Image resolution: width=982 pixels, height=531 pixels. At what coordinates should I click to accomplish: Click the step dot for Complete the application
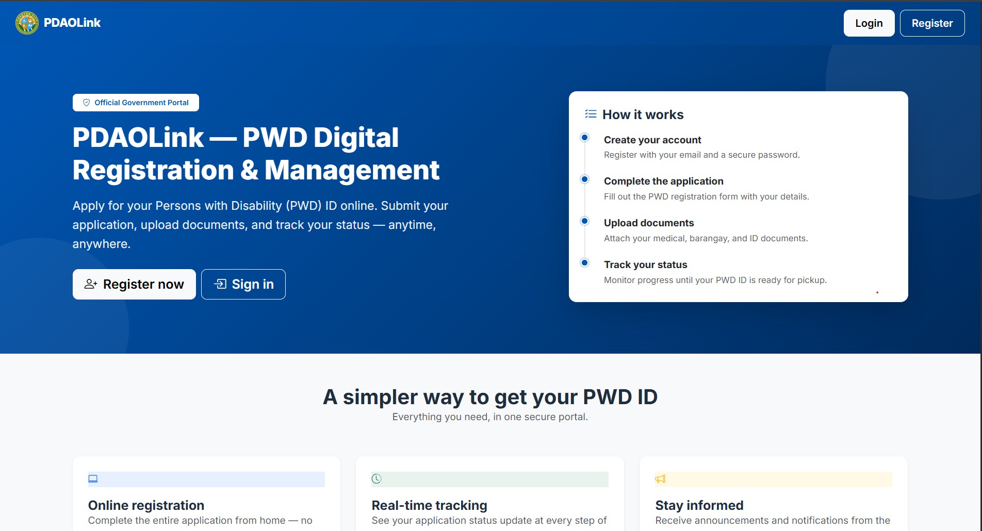[x=584, y=179]
